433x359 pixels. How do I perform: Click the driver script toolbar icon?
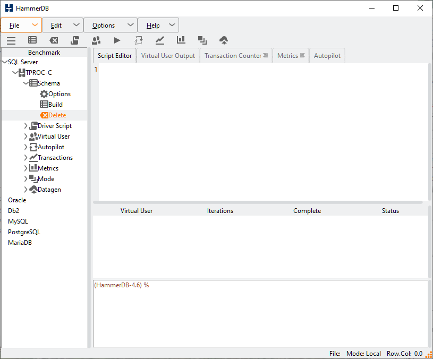[x=75, y=40]
